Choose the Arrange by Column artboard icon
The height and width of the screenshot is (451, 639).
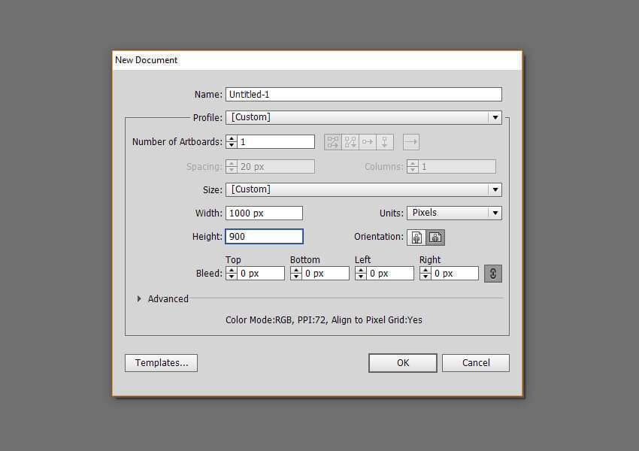tap(386, 141)
